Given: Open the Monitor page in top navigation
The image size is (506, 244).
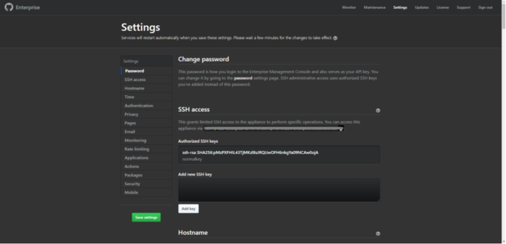Looking at the screenshot, I should [348, 7].
